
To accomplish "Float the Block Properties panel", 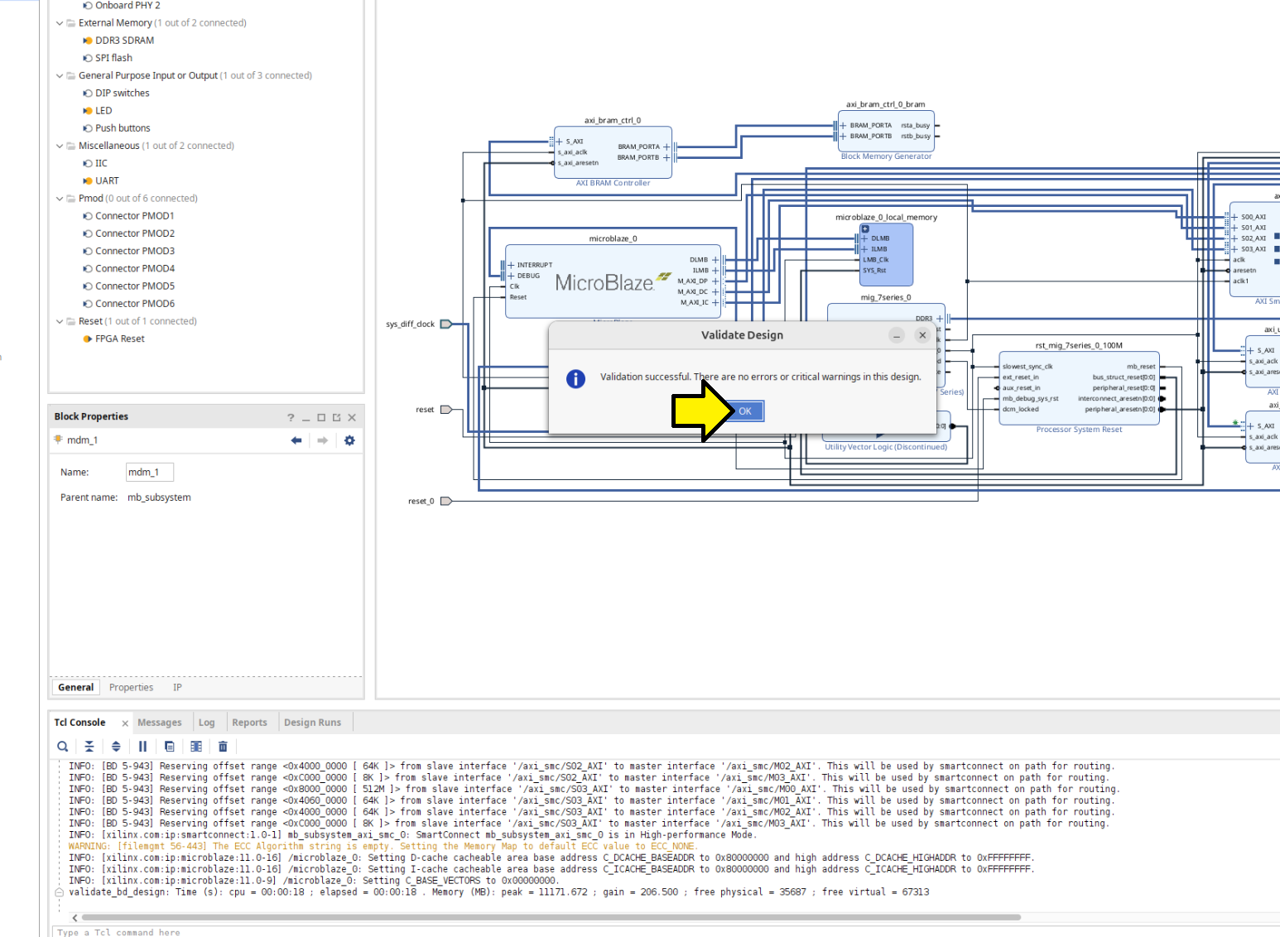I will pos(337,418).
